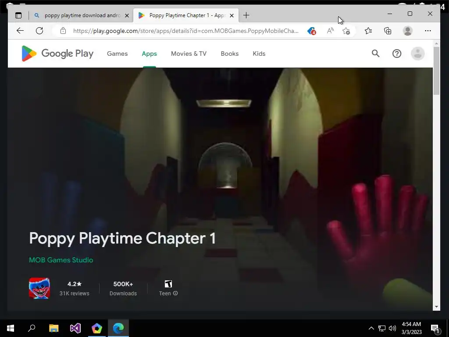Screen dimensions: 449x337
Task: Click the page vertical scrollbar thumb
Action: pyautogui.click(x=436, y=71)
